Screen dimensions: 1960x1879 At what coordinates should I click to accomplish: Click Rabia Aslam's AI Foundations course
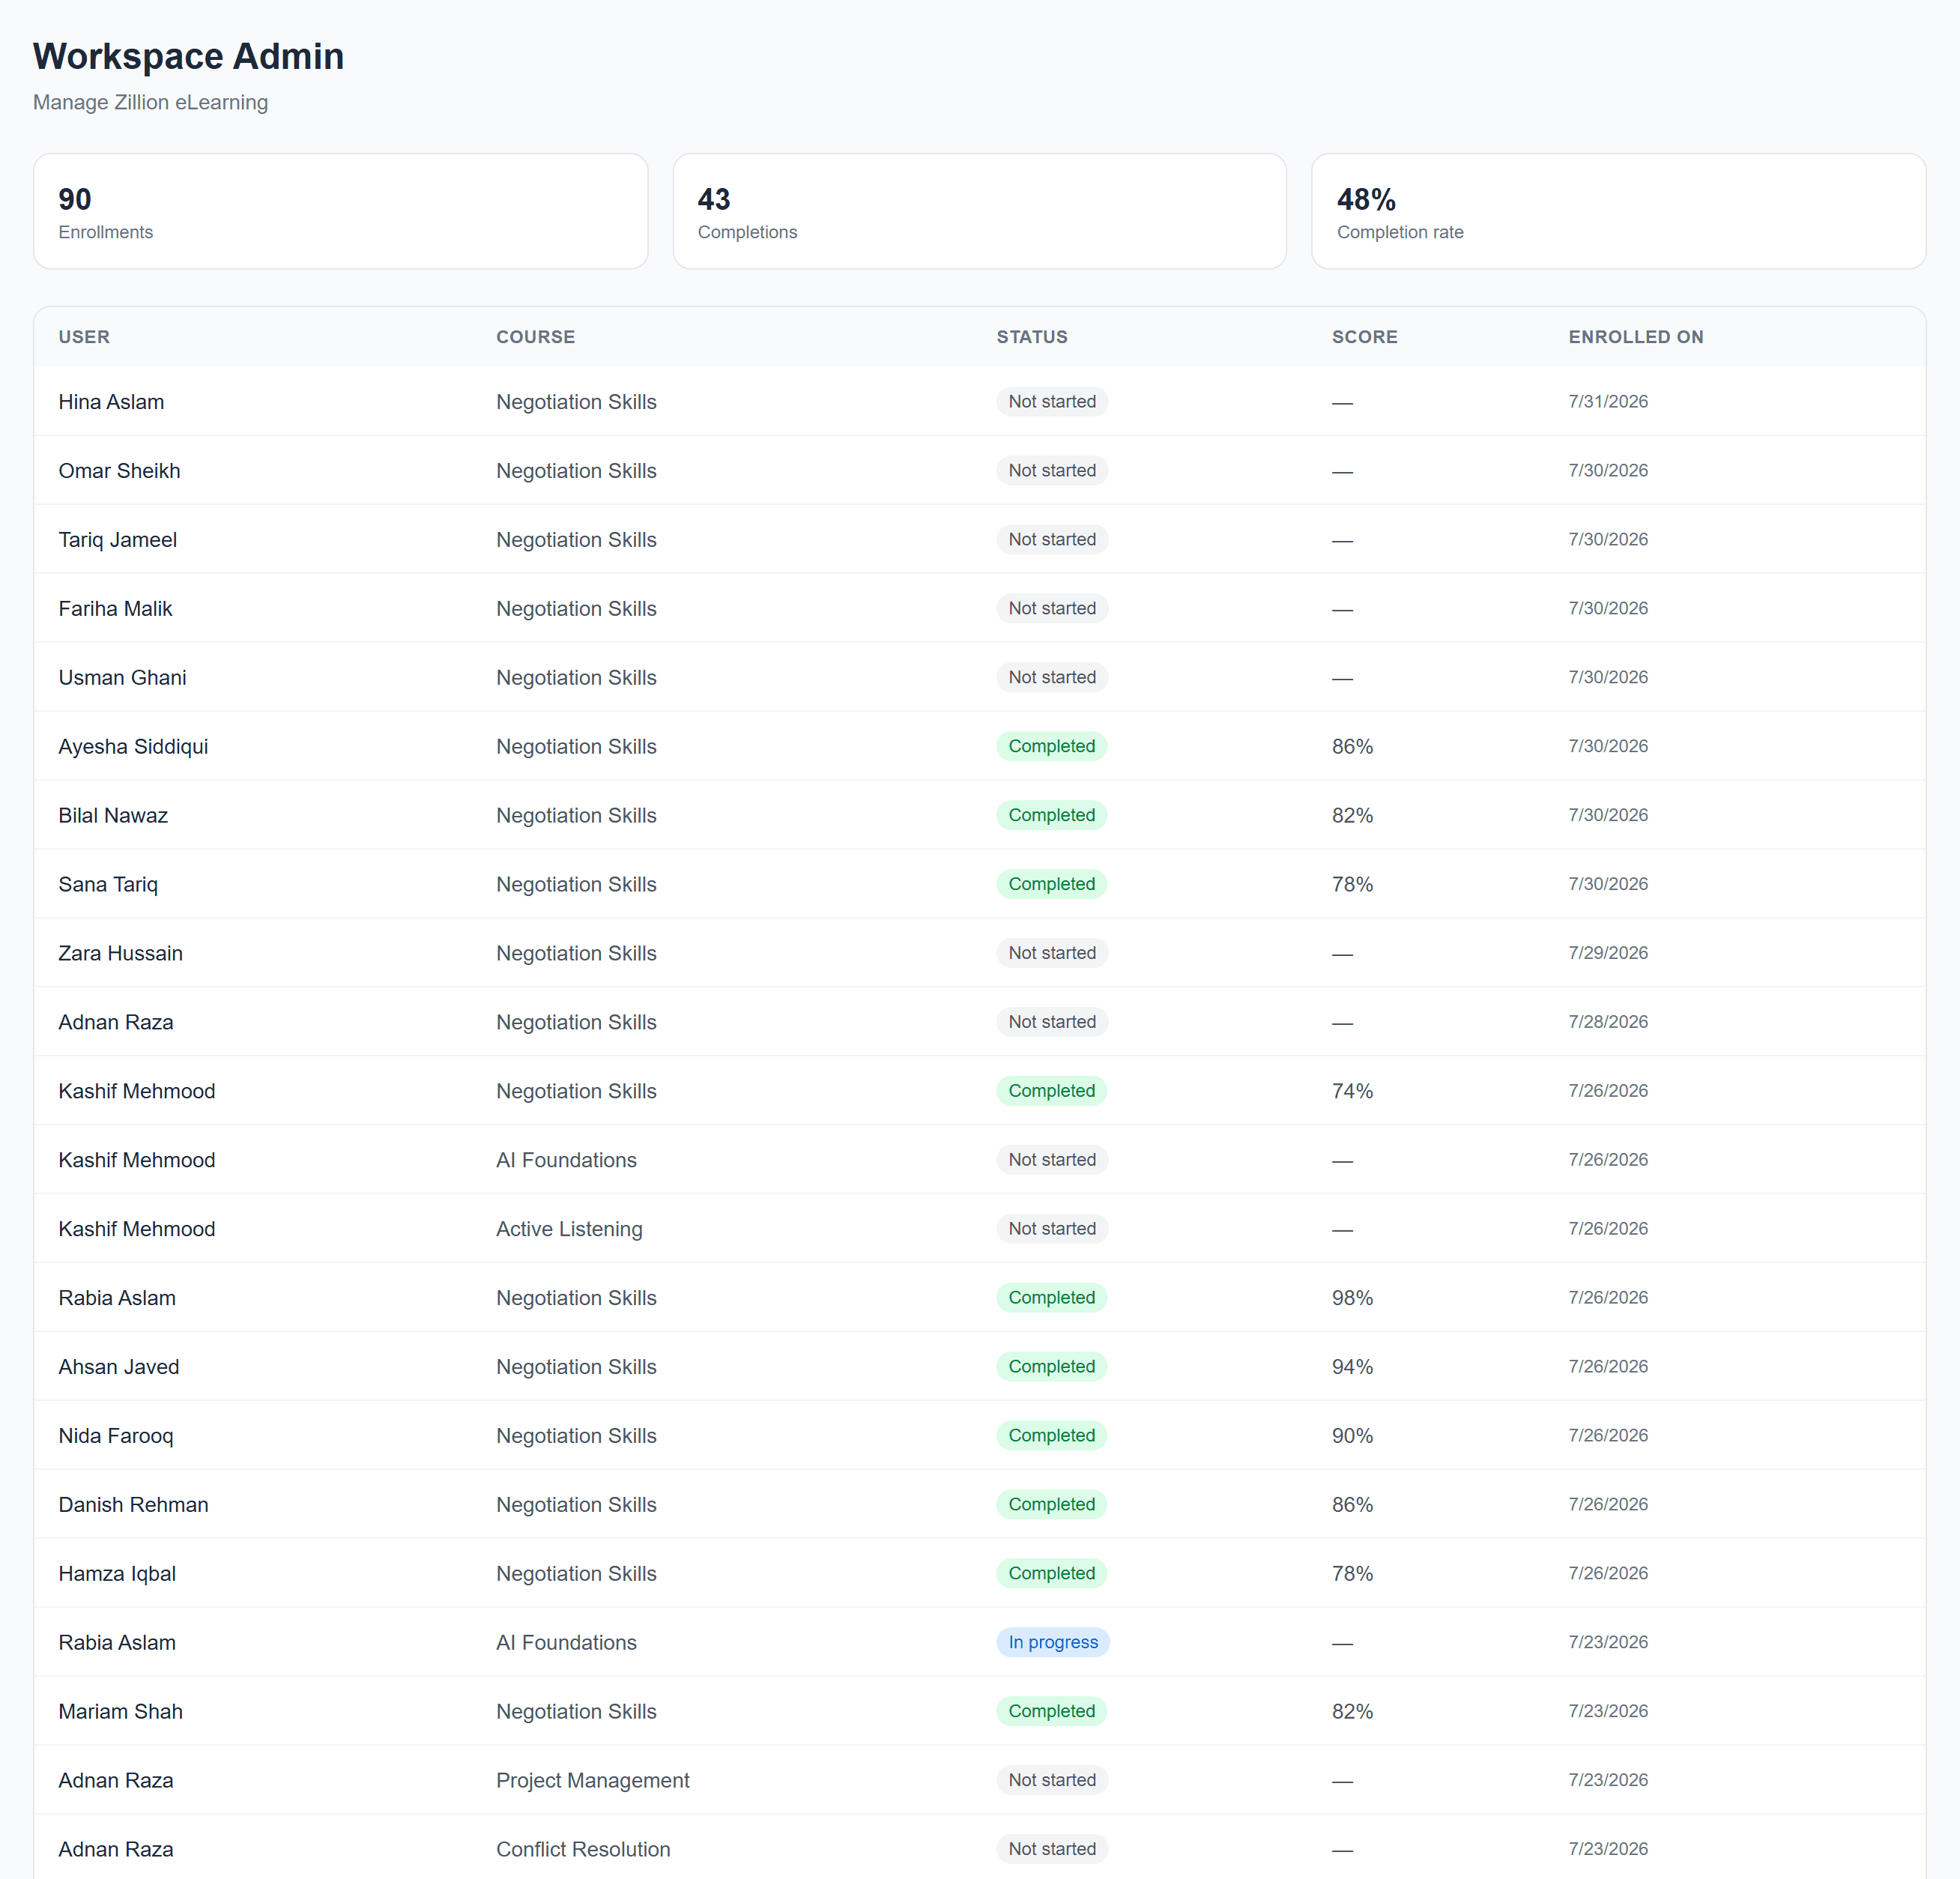tap(566, 1643)
